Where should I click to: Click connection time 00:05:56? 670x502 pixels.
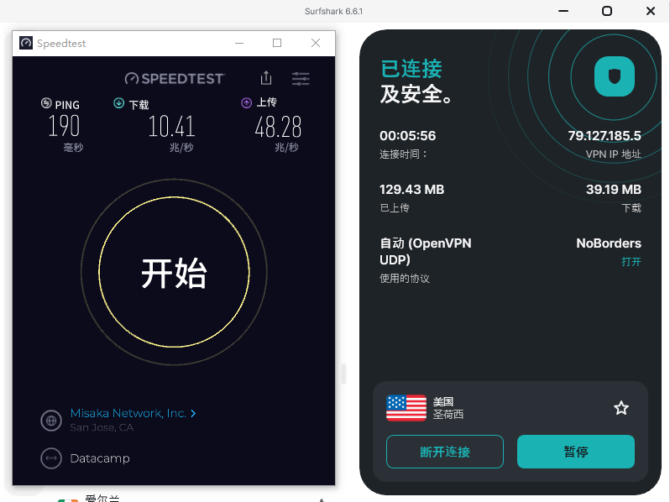pos(408,136)
